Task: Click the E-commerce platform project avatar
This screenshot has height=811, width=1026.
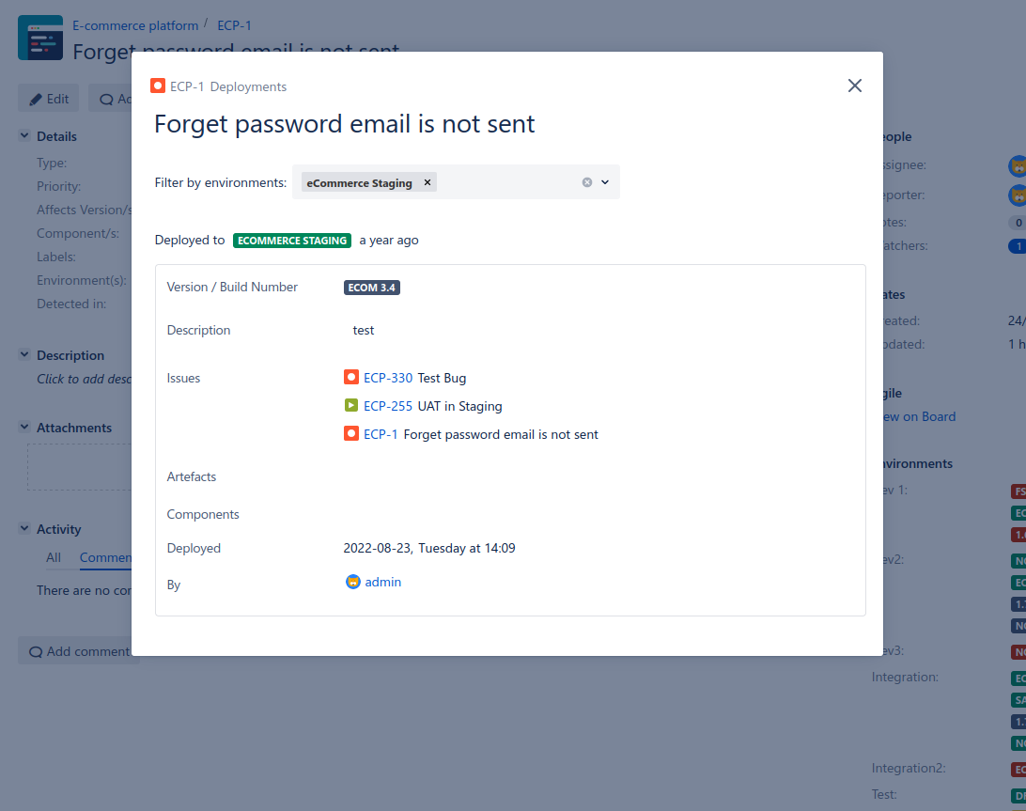Action: tap(40, 38)
